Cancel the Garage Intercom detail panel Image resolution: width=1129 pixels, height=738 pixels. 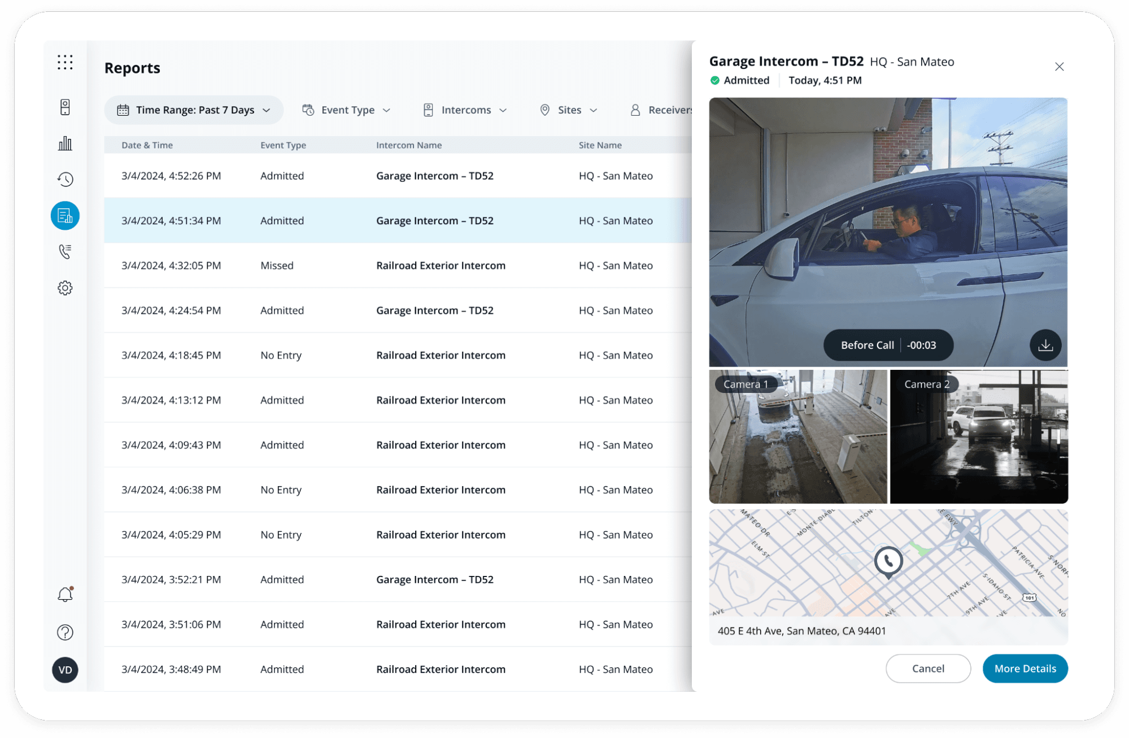pos(928,668)
